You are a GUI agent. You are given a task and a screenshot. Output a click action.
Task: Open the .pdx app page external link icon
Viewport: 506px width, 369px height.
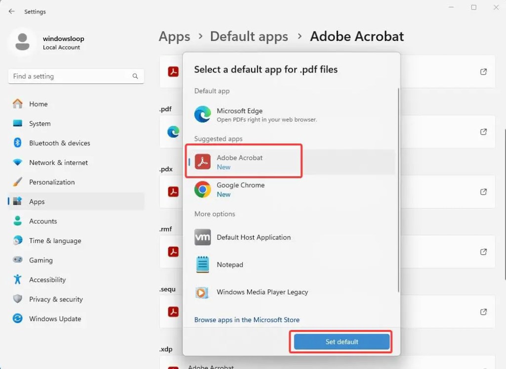click(483, 192)
